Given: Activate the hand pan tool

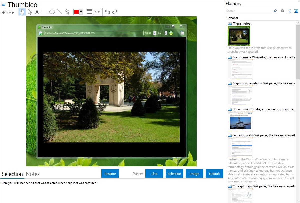Looking at the screenshot, I should (x=22, y=12).
